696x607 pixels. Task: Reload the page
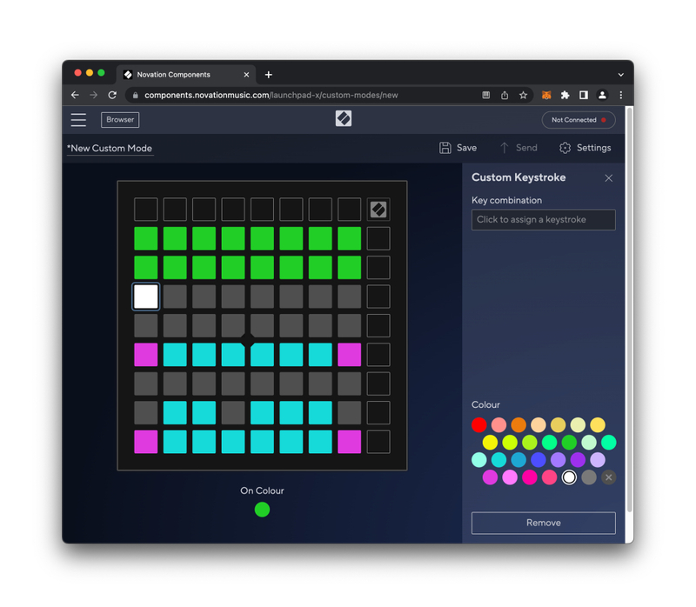point(112,95)
